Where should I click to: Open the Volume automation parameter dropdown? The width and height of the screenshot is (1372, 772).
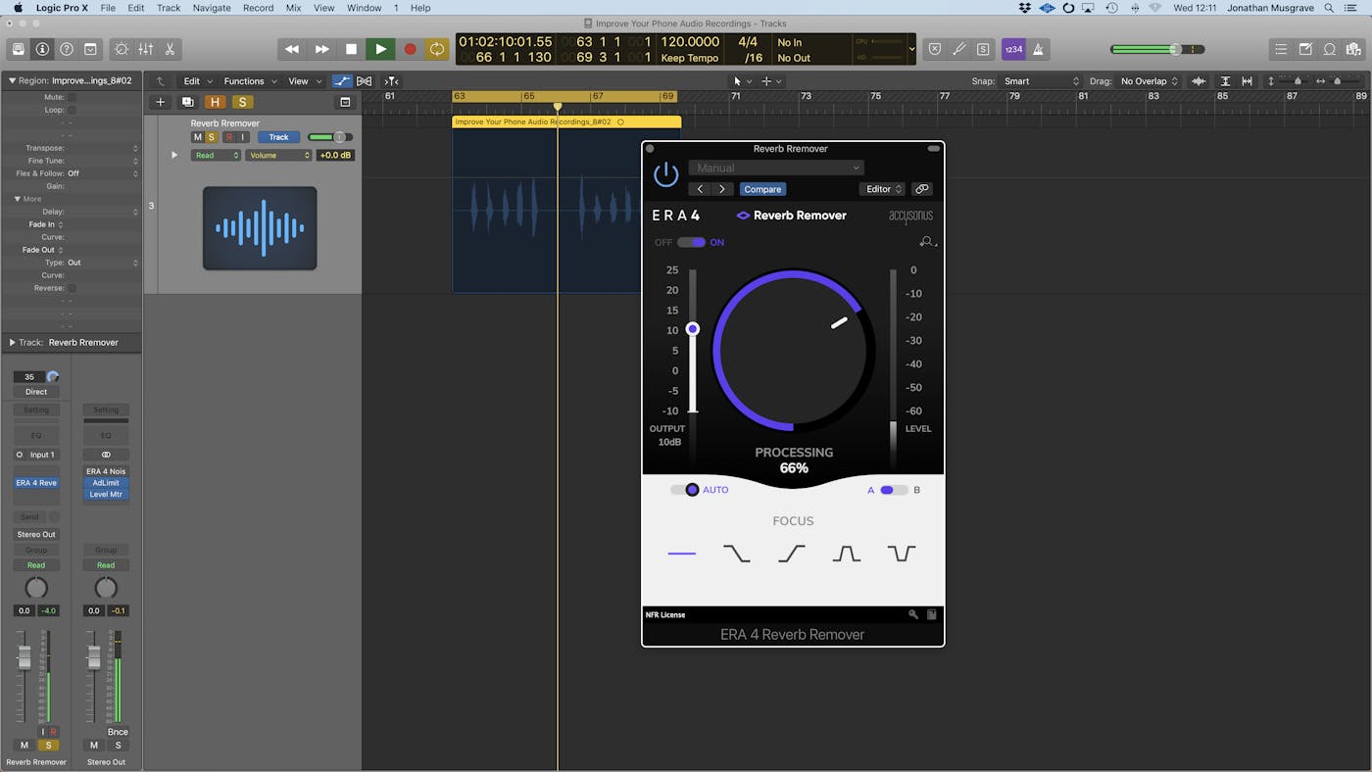[x=278, y=155]
